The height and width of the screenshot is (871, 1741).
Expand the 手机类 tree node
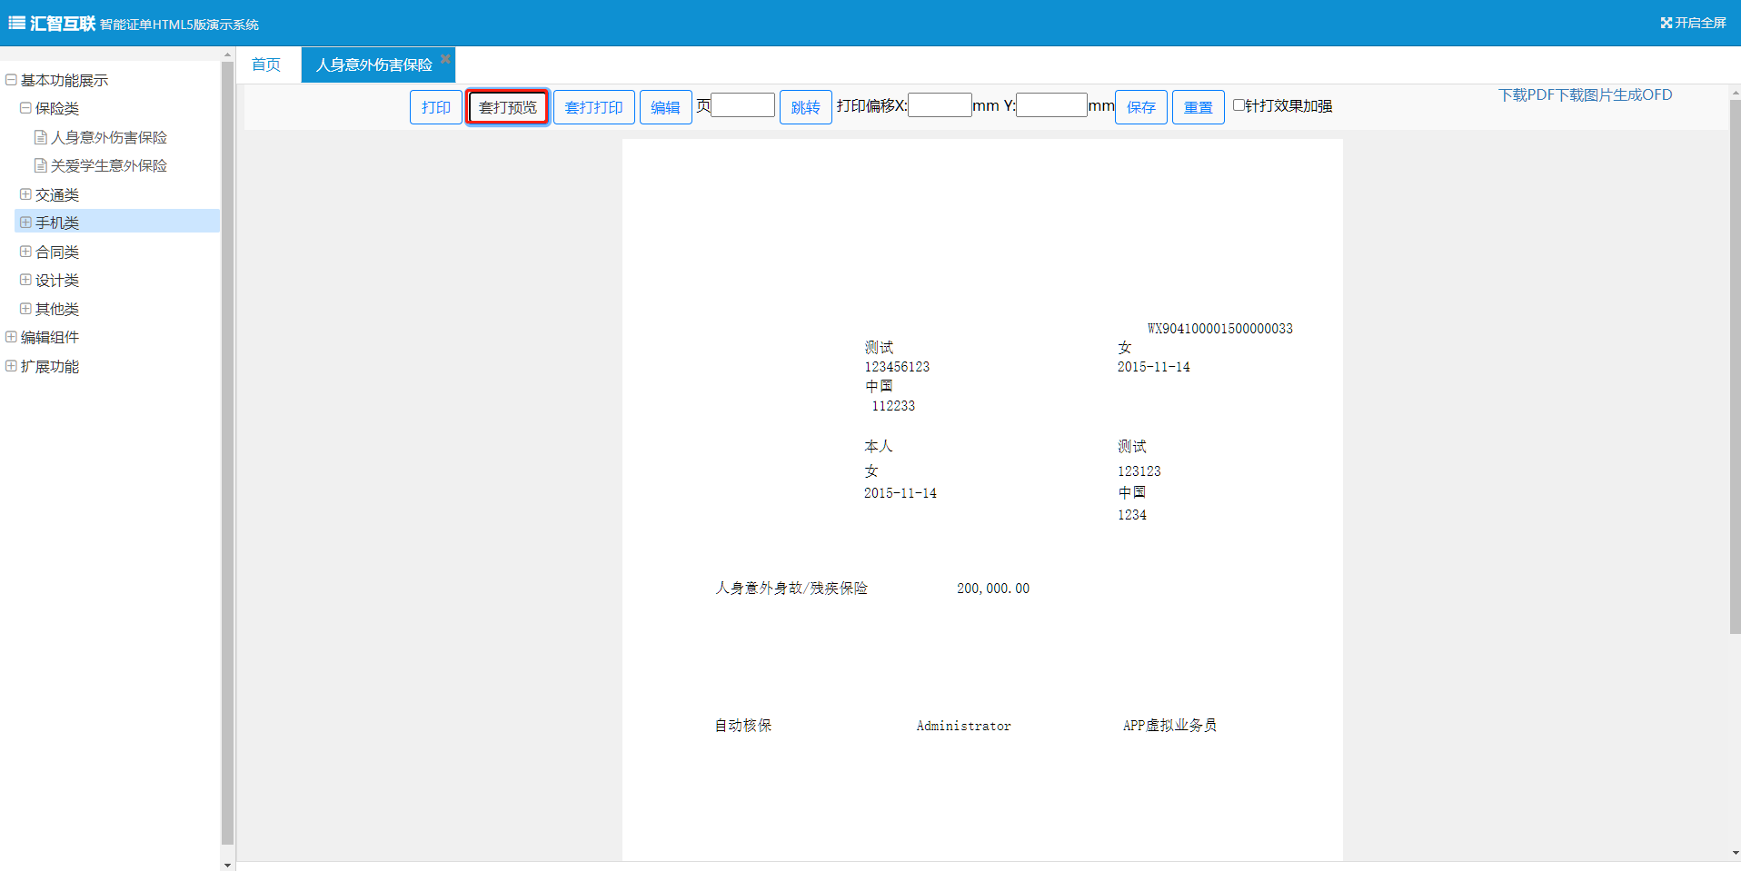click(x=25, y=223)
